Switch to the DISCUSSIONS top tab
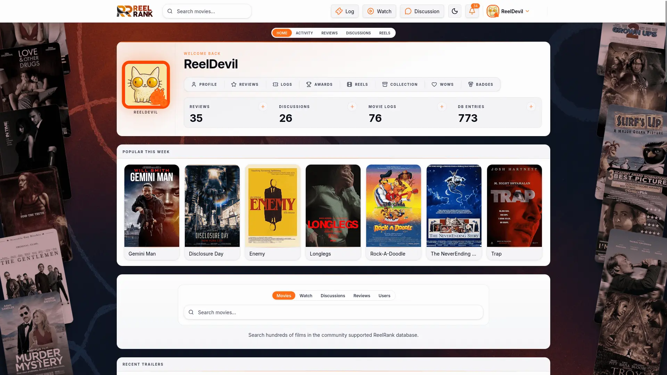 pos(358,33)
